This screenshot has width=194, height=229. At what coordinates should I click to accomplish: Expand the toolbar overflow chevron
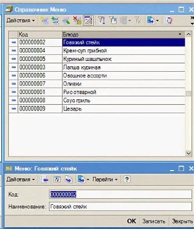click(x=192, y=18)
